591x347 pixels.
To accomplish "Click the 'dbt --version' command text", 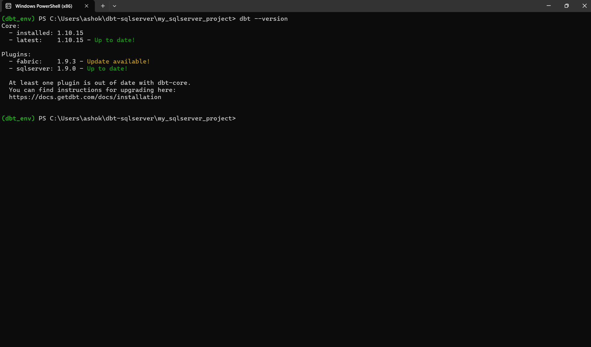I will (263, 19).
